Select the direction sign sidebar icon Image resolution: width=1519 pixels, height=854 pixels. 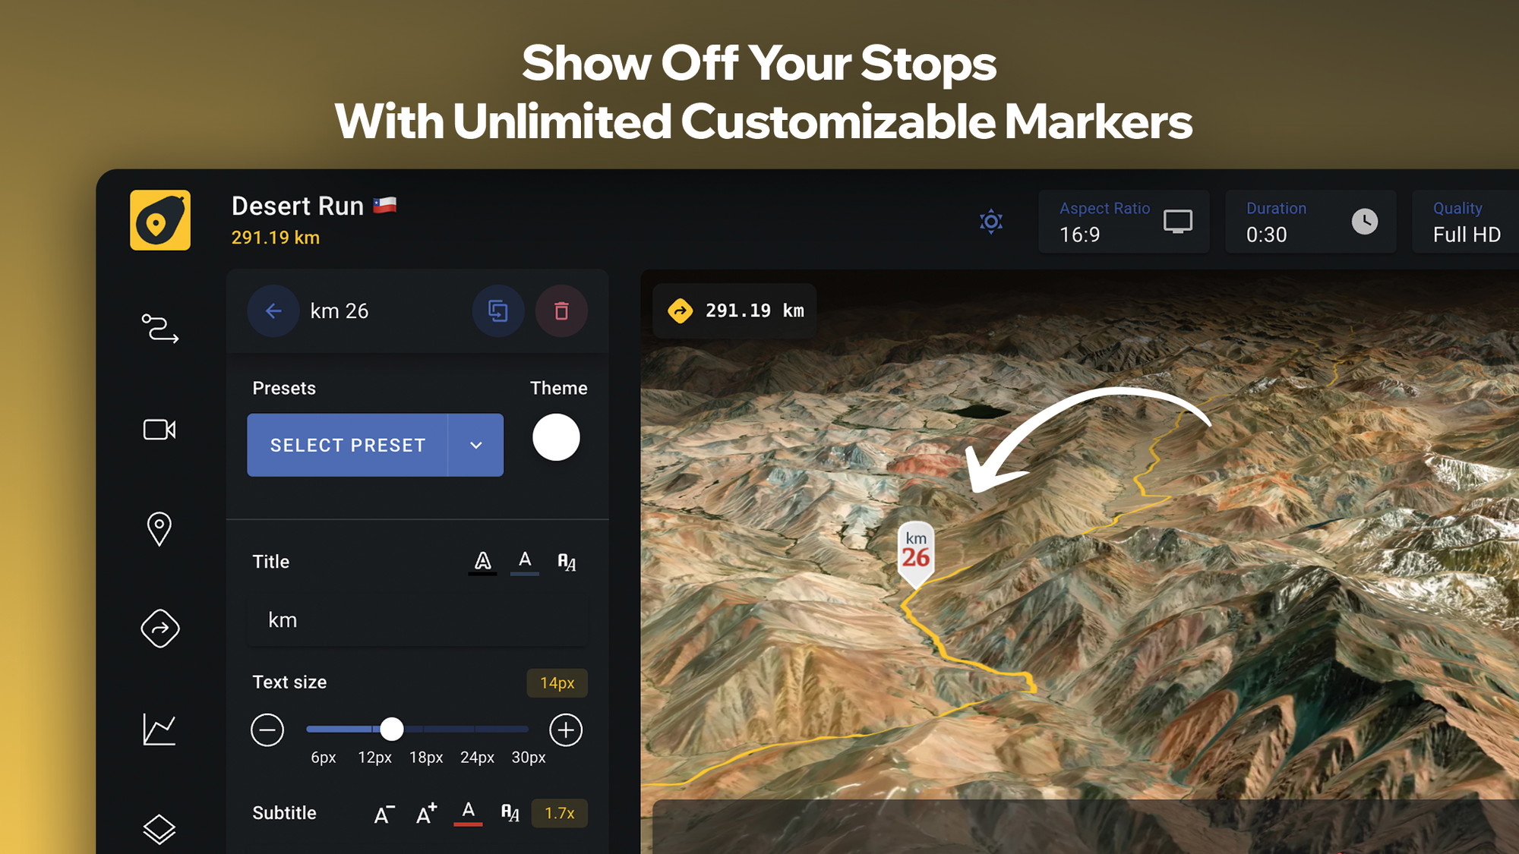point(160,629)
